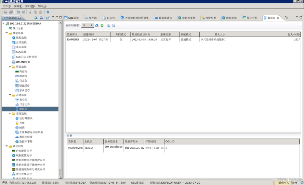Select 内存池 under 资源监控
Viewport: 304px width, 185px height.
tap(23, 72)
